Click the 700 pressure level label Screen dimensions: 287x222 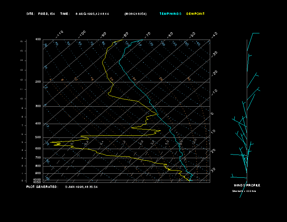click(x=38, y=157)
